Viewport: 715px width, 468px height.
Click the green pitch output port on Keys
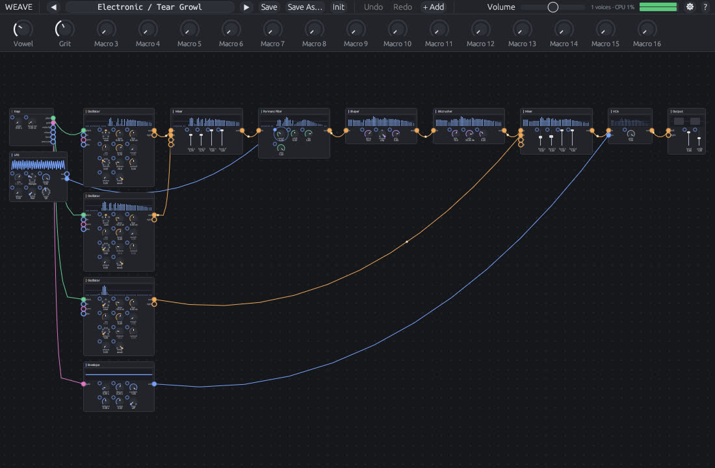pyautogui.click(x=53, y=118)
